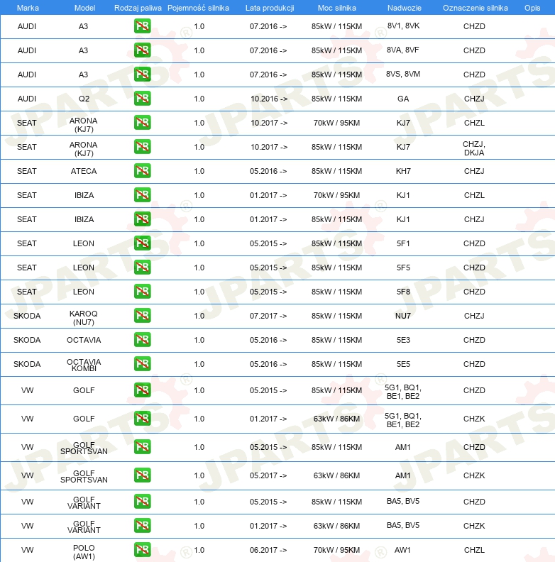The height and width of the screenshot is (562, 555).
Task: Click the 10.2016 -> production date cell
Action: coord(269,99)
